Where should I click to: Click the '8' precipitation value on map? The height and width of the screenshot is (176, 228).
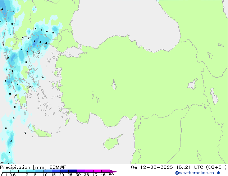pos(34,41)
